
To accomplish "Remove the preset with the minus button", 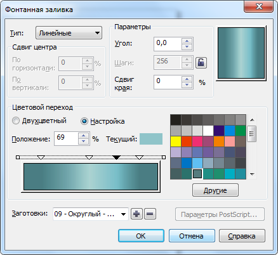I will 150,214.
